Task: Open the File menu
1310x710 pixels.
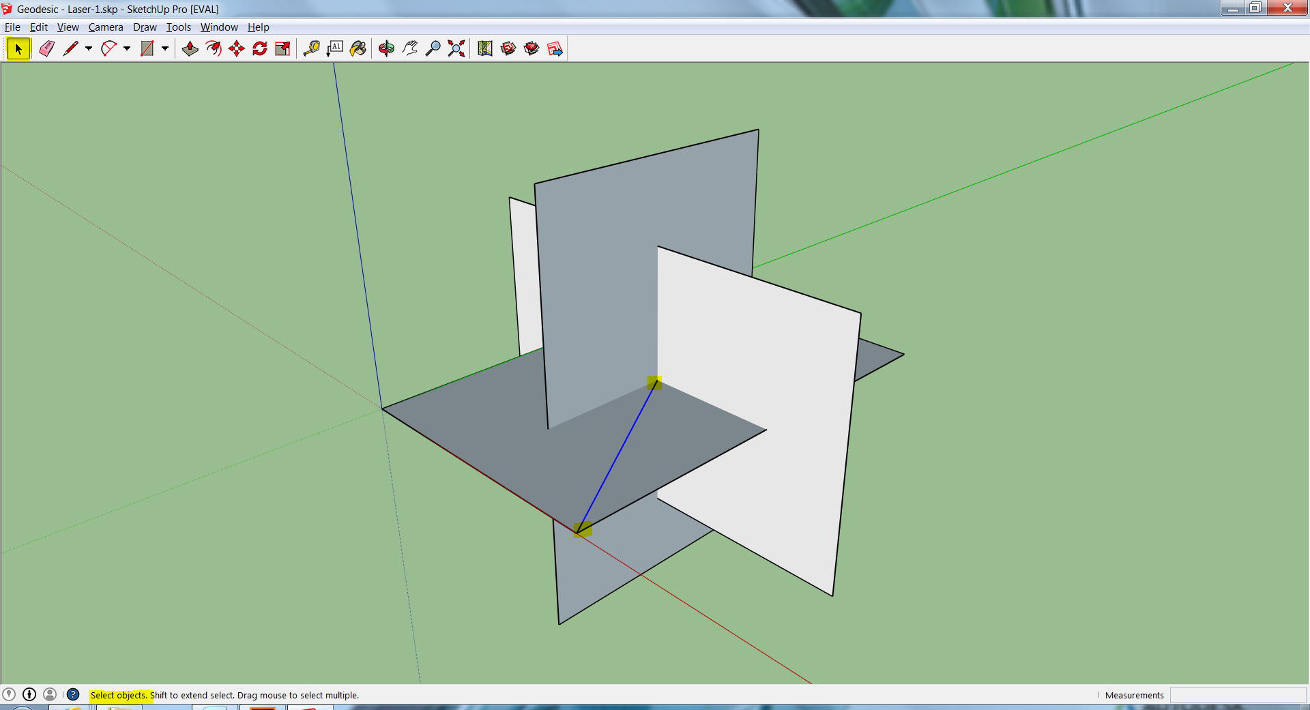Action: coord(12,27)
